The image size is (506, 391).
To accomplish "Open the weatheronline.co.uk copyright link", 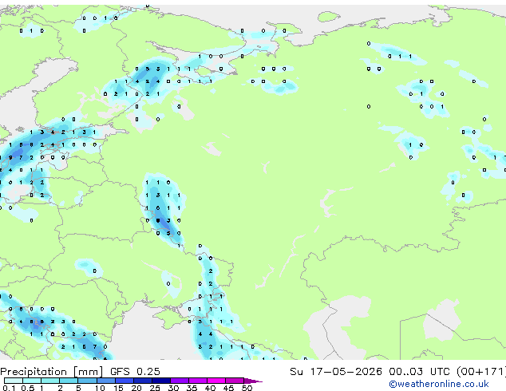I will (x=439, y=384).
